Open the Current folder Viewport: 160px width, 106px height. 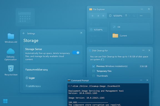click(120, 36)
